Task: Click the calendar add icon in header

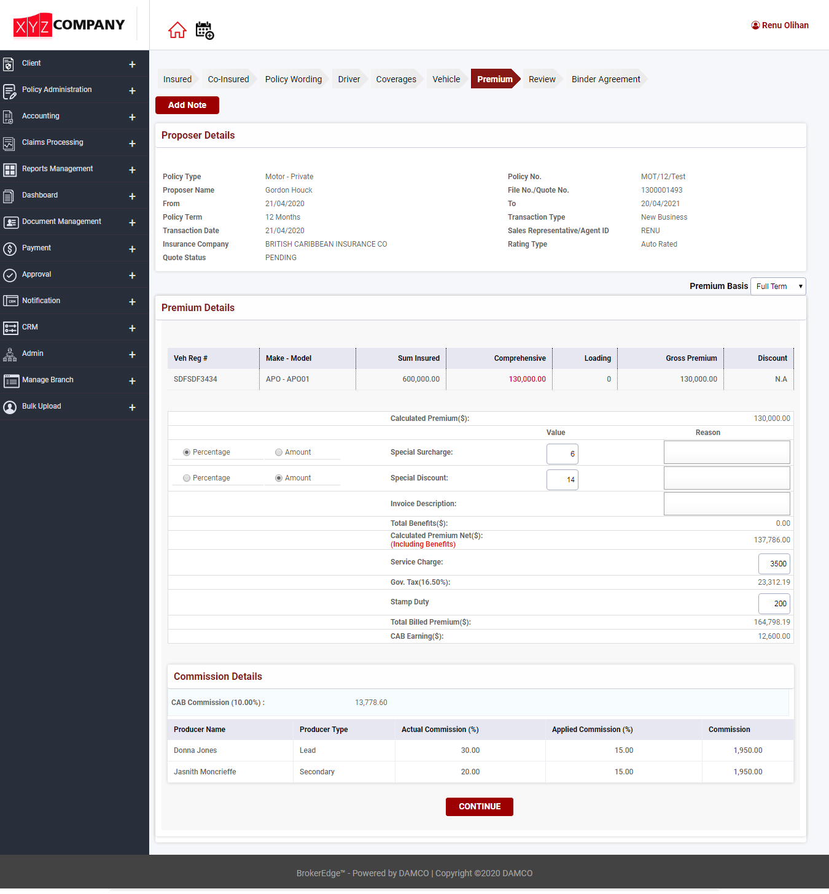Action: click(204, 30)
